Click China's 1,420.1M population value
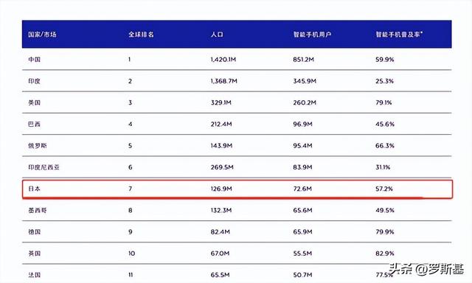 click(223, 60)
